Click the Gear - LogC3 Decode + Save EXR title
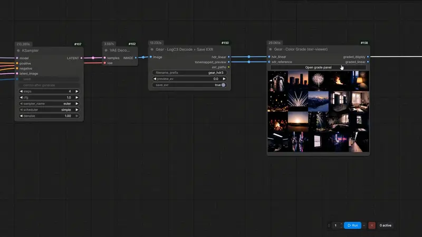The image size is (422, 237). click(x=184, y=50)
